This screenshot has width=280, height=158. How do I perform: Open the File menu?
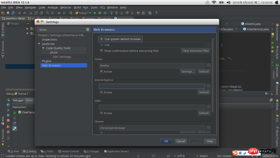[x=3, y=7]
